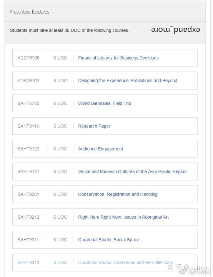Select the SAHT9131 course code
Image resolution: width=213 pixels, height=277 pixels.
coord(28,171)
